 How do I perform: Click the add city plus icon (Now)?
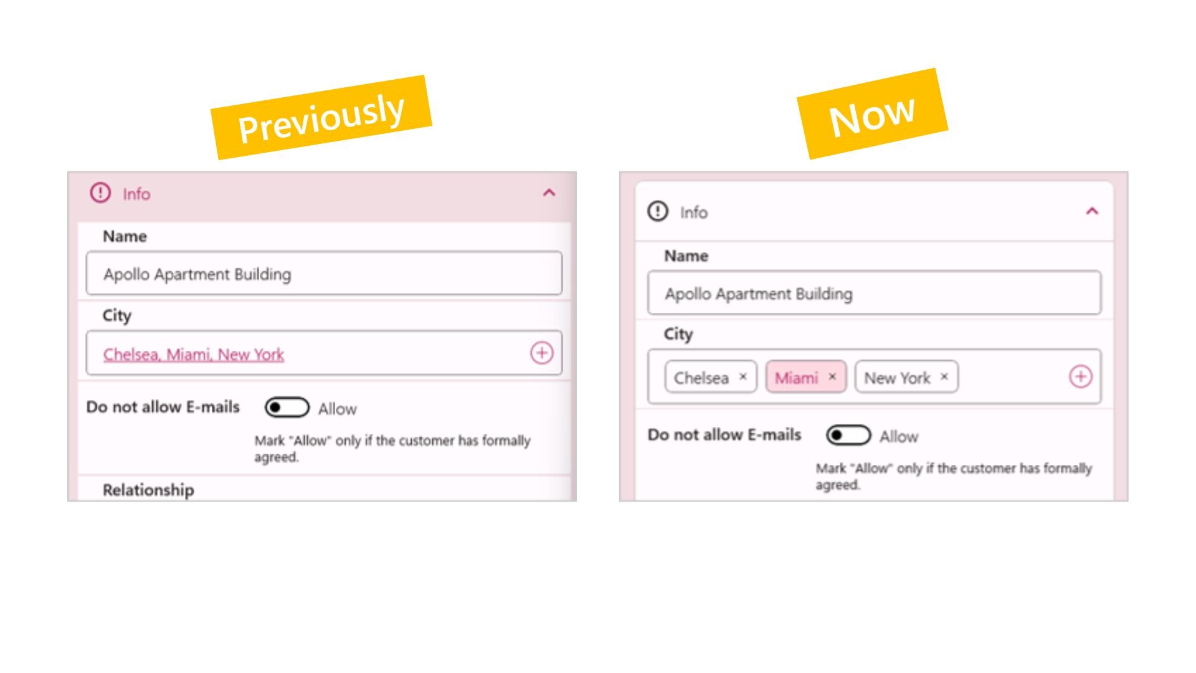(x=1081, y=376)
